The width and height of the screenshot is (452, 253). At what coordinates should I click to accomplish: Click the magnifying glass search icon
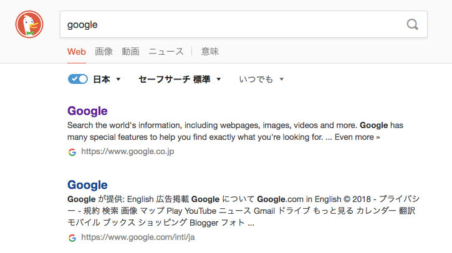click(412, 24)
